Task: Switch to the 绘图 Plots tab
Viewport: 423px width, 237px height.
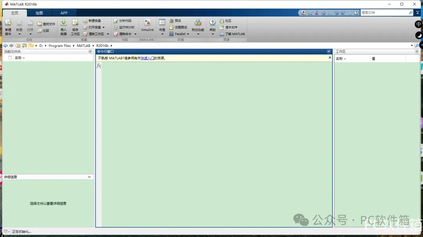Action: point(39,13)
